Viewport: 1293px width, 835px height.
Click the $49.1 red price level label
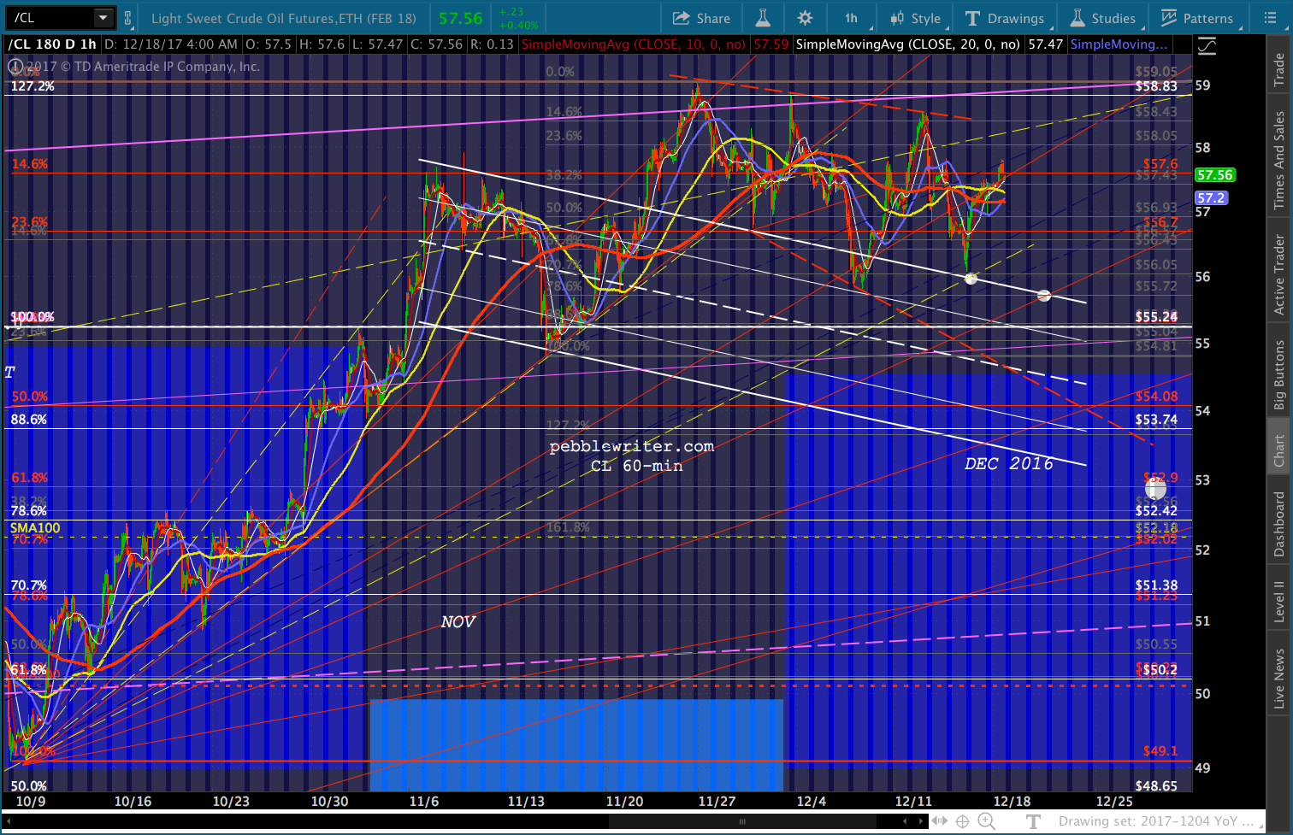coord(1160,750)
